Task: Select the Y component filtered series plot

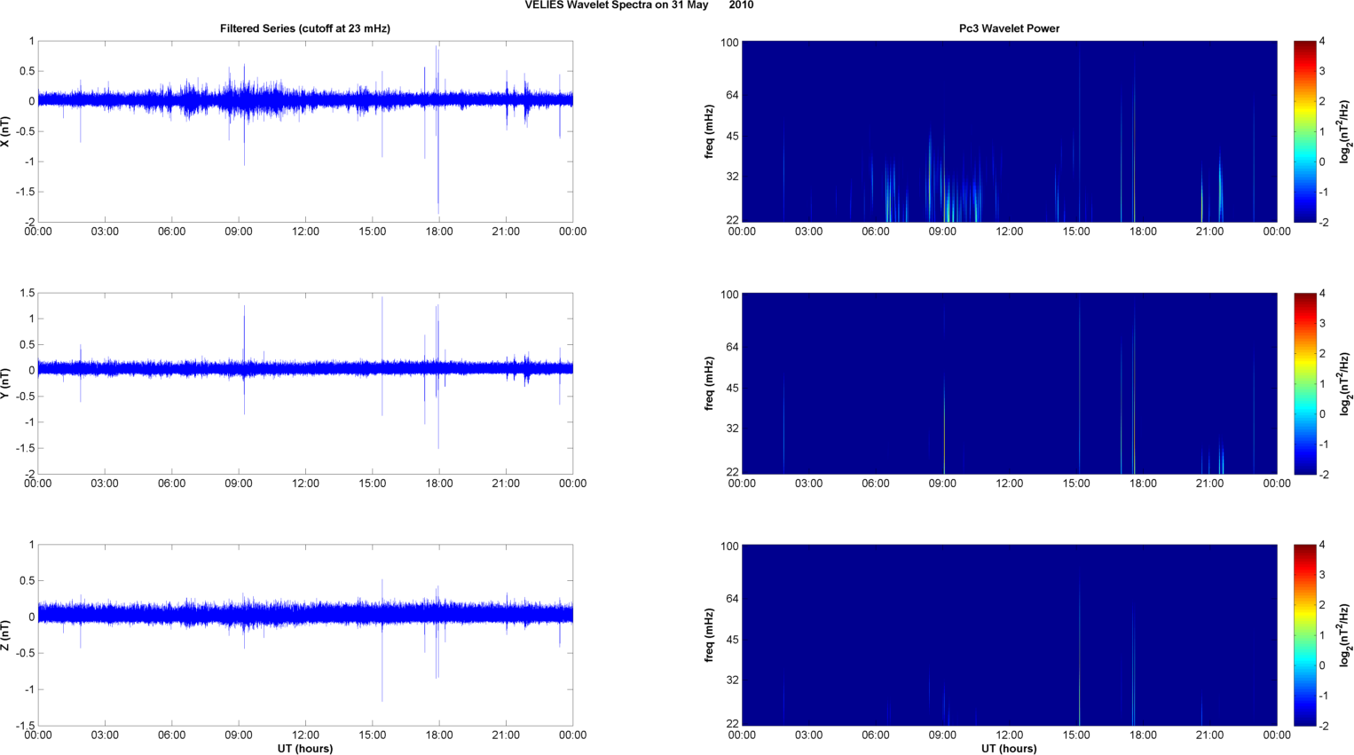Action: pos(305,383)
